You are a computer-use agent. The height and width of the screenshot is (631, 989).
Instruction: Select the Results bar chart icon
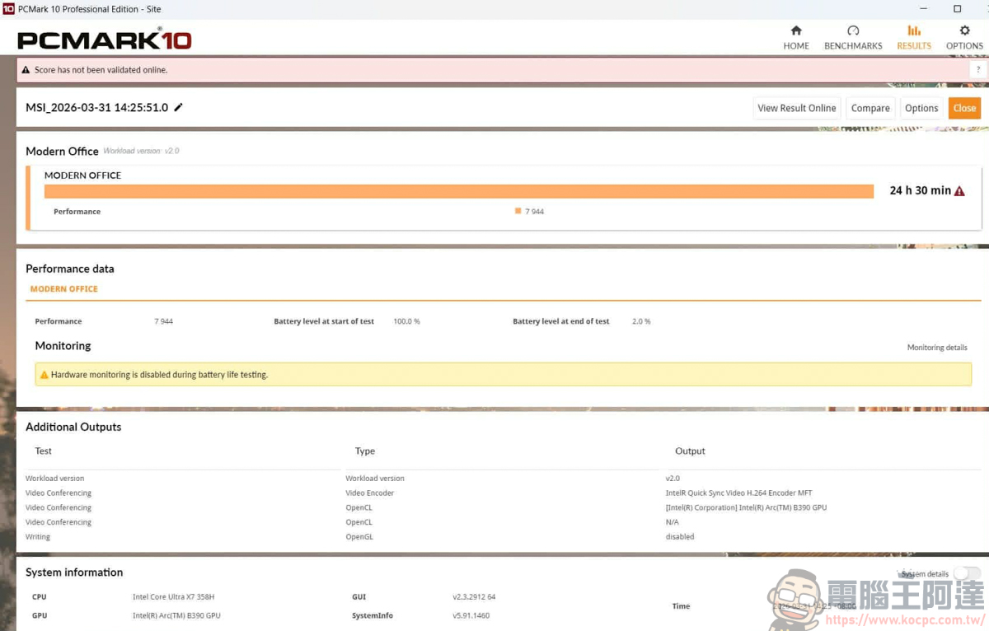914,31
